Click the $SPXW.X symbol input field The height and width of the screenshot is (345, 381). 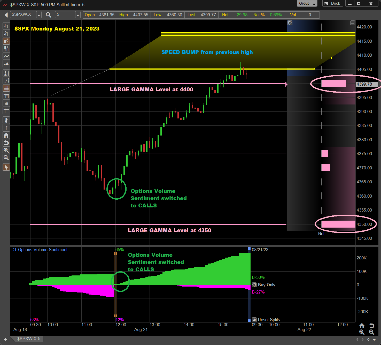point(23,15)
